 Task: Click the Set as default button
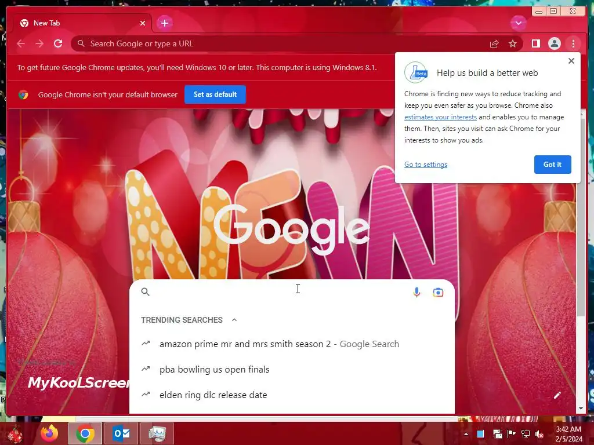click(x=215, y=94)
